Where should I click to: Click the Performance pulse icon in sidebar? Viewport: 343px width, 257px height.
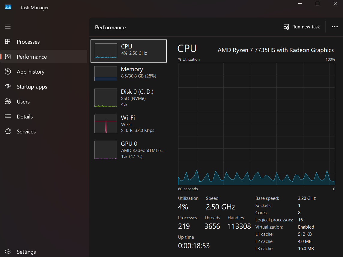tap(8, 57)
